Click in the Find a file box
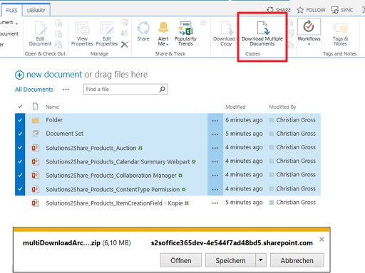The image size is (365, 273). click(x=125, y=89)
